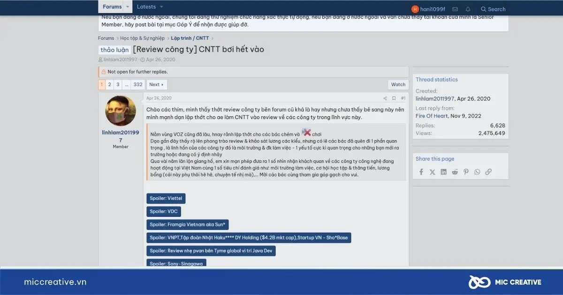Reveal the Spoiler: VDC section
The width and height of the screenshot is (563, 295).
click(163, 211)
